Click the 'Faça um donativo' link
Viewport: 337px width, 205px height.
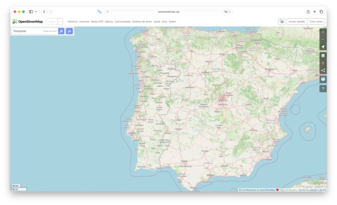tap(288, 190)
